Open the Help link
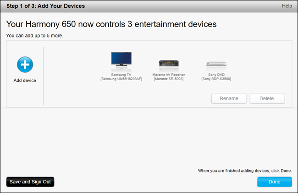The width and height of the screenshot is (298, 193). coord(287,6)
